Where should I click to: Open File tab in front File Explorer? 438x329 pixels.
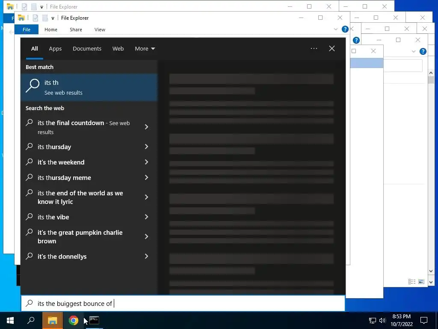pyautogui.click(x=27, y=30)
